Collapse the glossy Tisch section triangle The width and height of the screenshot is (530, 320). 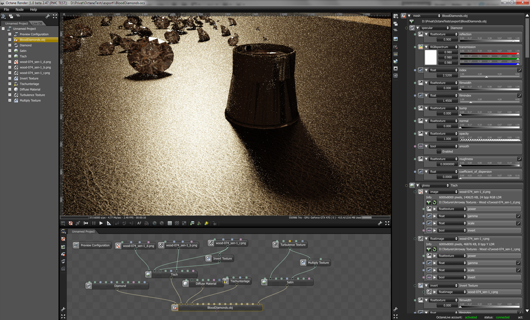point(418,185)
